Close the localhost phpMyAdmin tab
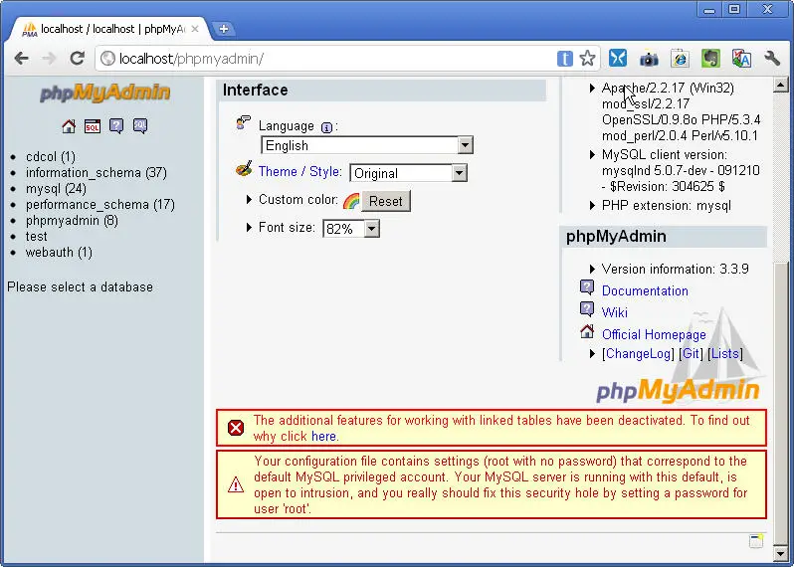This screenshot has width=794, height=567. (195, 30)
